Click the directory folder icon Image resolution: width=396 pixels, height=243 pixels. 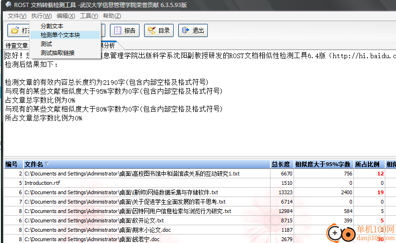tap(152, 30)
